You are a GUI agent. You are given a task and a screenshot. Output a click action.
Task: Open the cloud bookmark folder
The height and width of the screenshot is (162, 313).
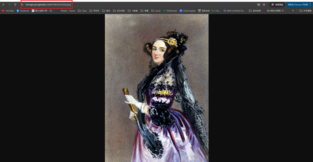pyautogui.click(x=156, y=11)
